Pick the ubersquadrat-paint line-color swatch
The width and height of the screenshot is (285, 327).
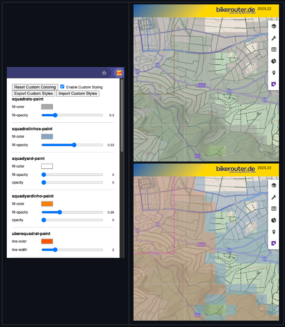47,241
